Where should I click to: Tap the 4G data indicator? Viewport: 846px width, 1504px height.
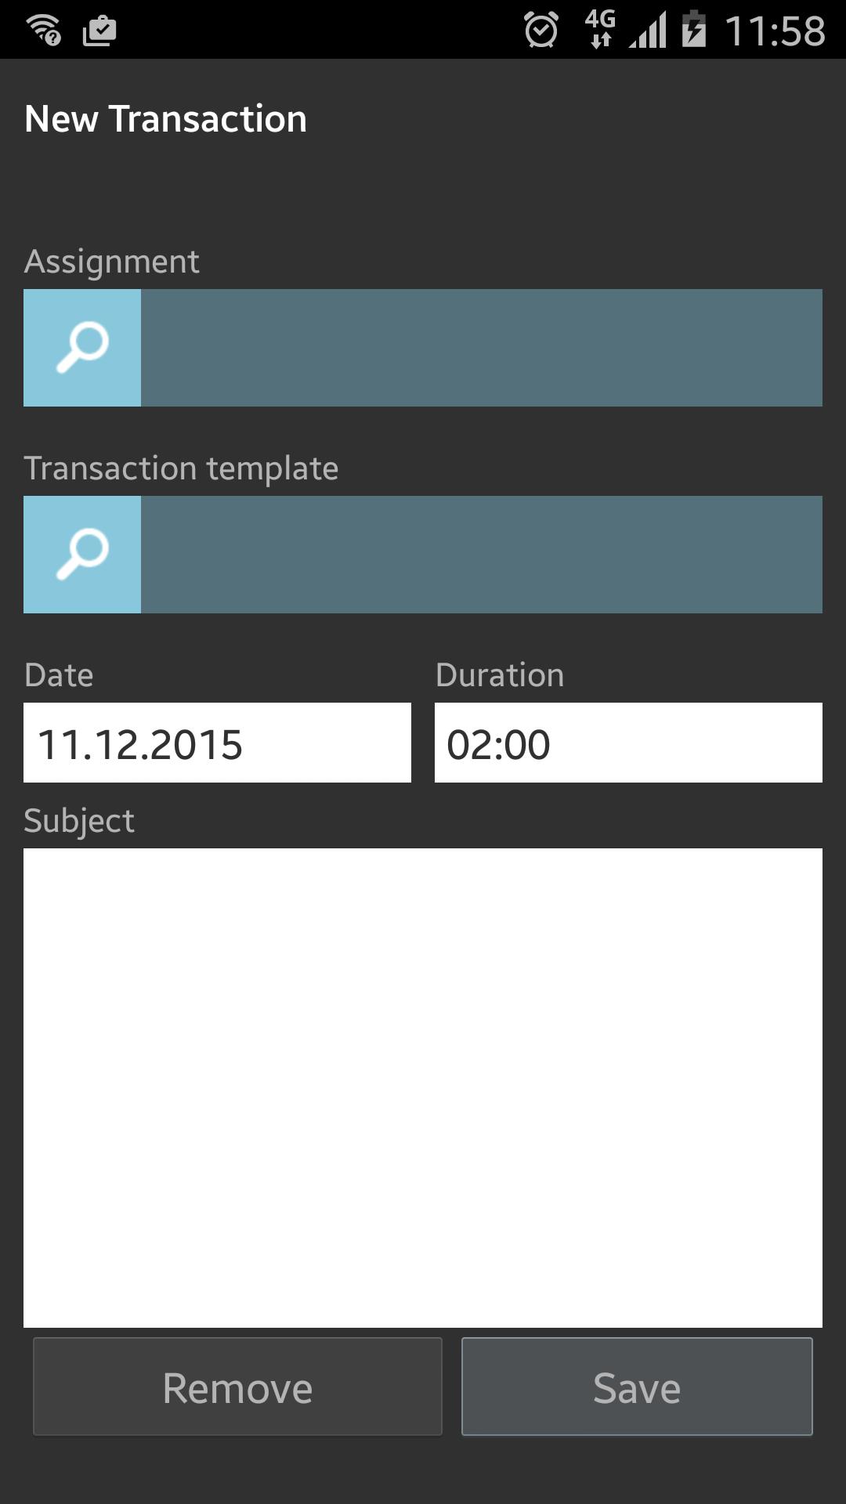point(600,29)
